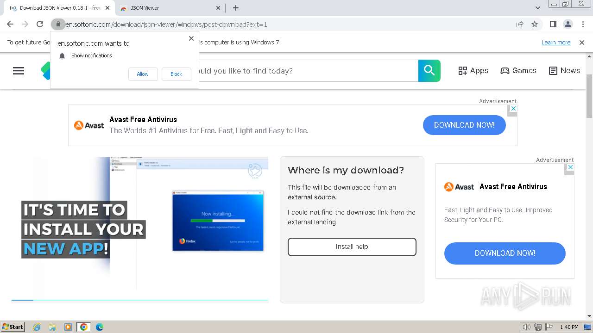Click Download Now in the sidebar Avast ad
Image resolution: width=593 pixels, height=333 pixels.
pos(505,253)
